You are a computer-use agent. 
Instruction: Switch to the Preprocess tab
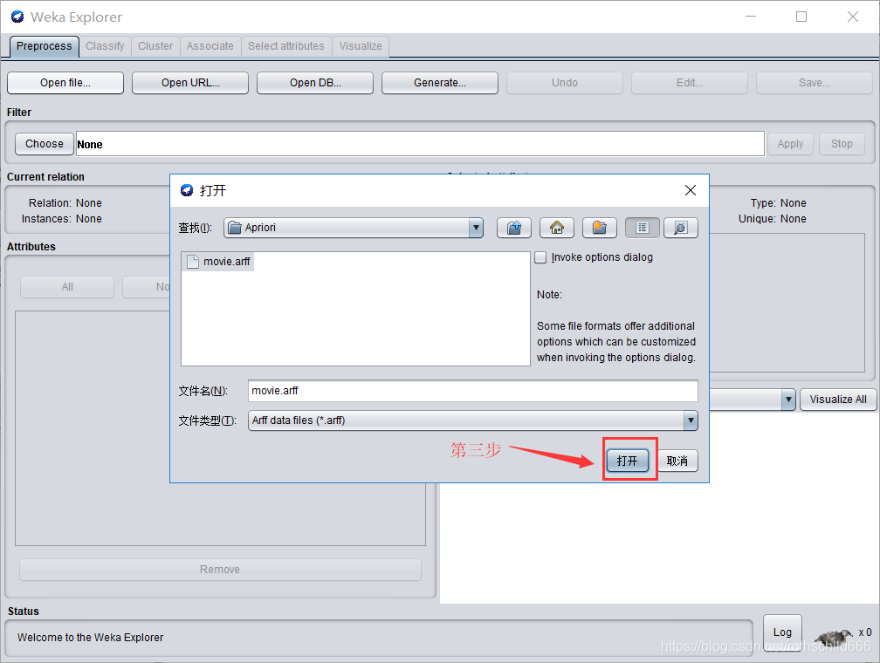(44, 46)
